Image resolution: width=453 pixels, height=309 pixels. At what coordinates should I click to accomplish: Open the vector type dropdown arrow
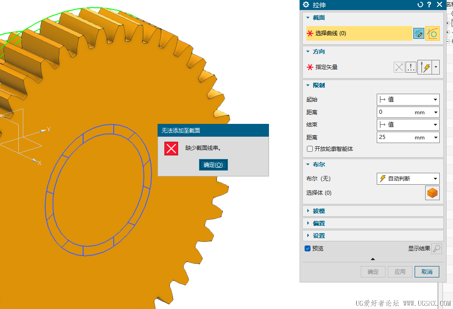tap(436, 67)
